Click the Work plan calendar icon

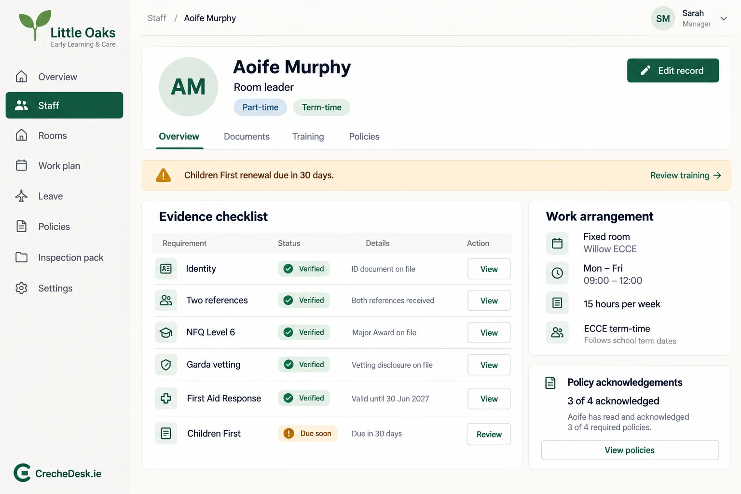[x=21, y=165]
